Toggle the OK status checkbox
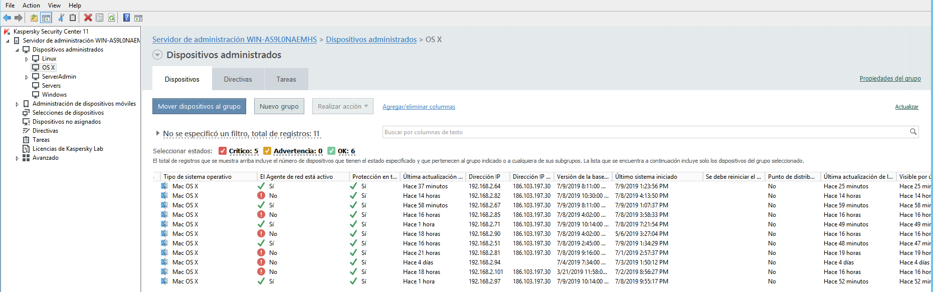The image size is (933, 292). click(x=331, y=151)
